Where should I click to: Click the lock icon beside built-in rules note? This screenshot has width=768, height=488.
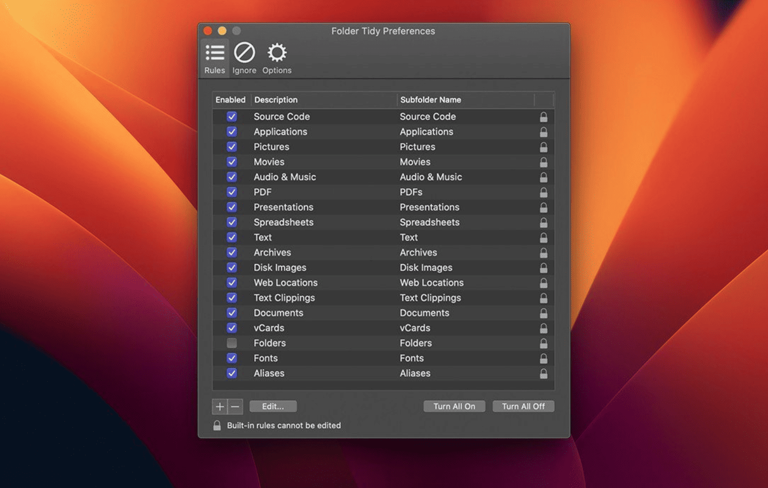[x=217, y=426]
